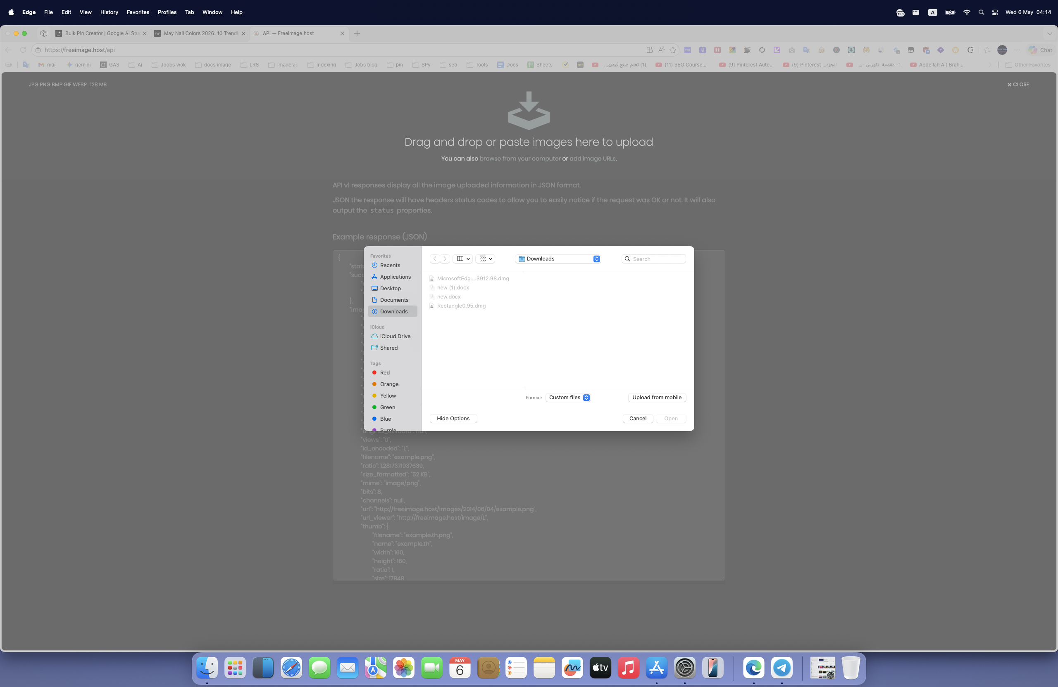
Task: Open Control Center in the menu bar
Action: point(995,12)
